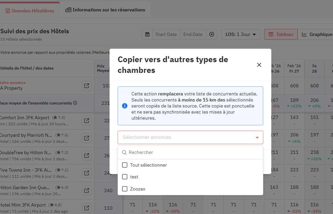Select the Zoozax checkbox
This screenshot has width=333, height=214.
click(x=125, y=189)
